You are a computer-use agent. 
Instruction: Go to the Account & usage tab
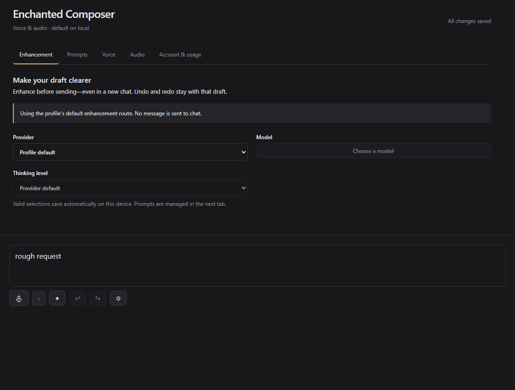pyautogui.click(x=180, y=55)
